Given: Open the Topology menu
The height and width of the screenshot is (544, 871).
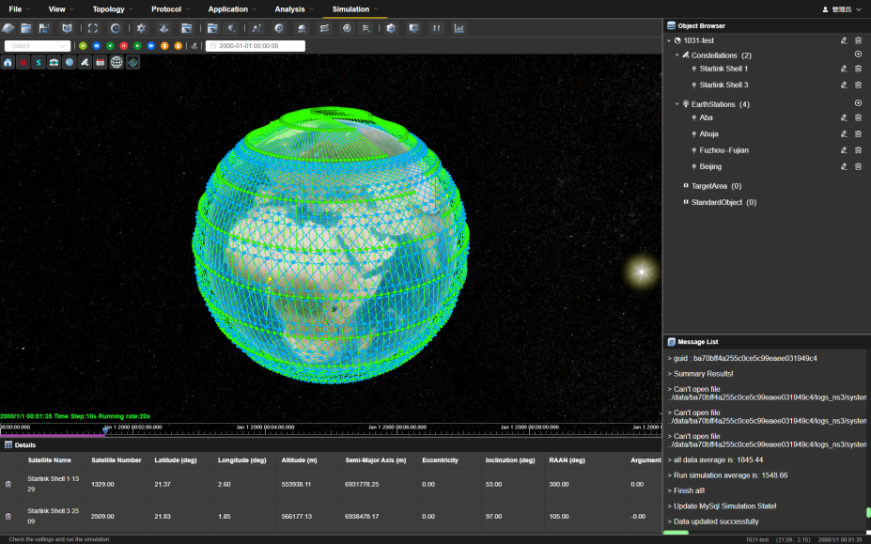Looking at the screenshot, I should (x=109, y=9).
